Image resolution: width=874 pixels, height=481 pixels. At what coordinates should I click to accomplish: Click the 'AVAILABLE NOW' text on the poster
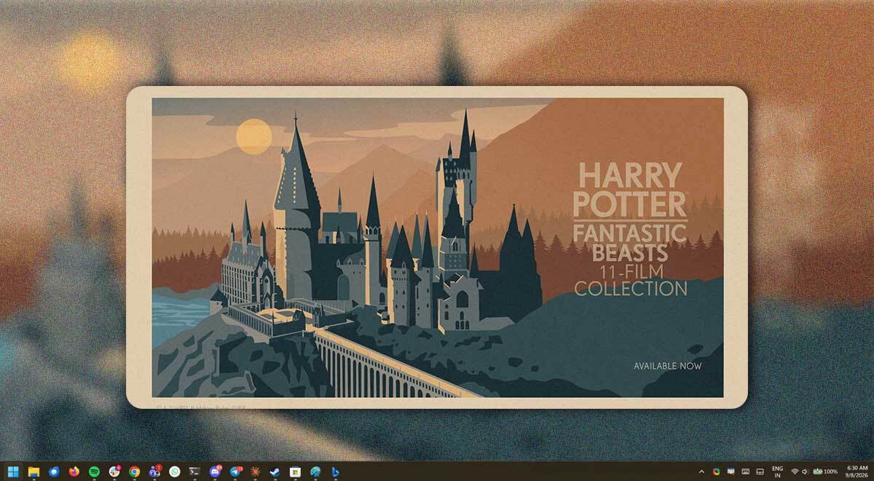click(x=668, y=366)
